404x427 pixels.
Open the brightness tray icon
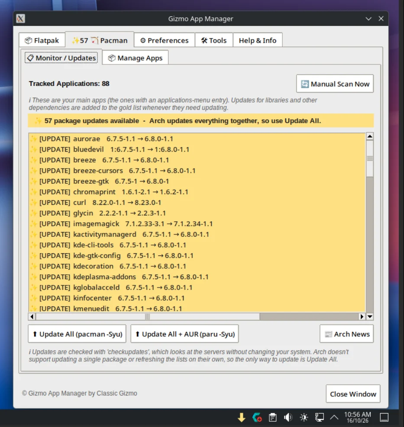(304, 417)
